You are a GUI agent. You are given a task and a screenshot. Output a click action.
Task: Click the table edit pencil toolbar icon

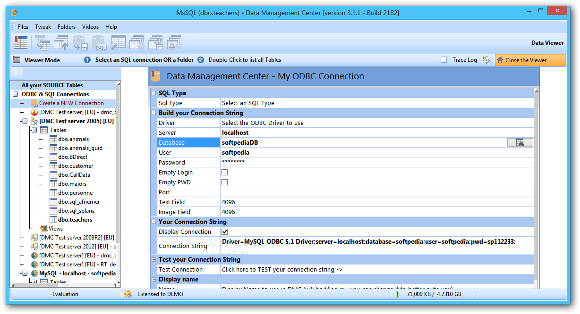(x=118, y=42)
